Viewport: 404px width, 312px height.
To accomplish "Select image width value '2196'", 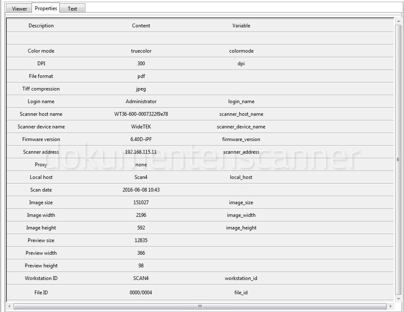I will [141, 215].
